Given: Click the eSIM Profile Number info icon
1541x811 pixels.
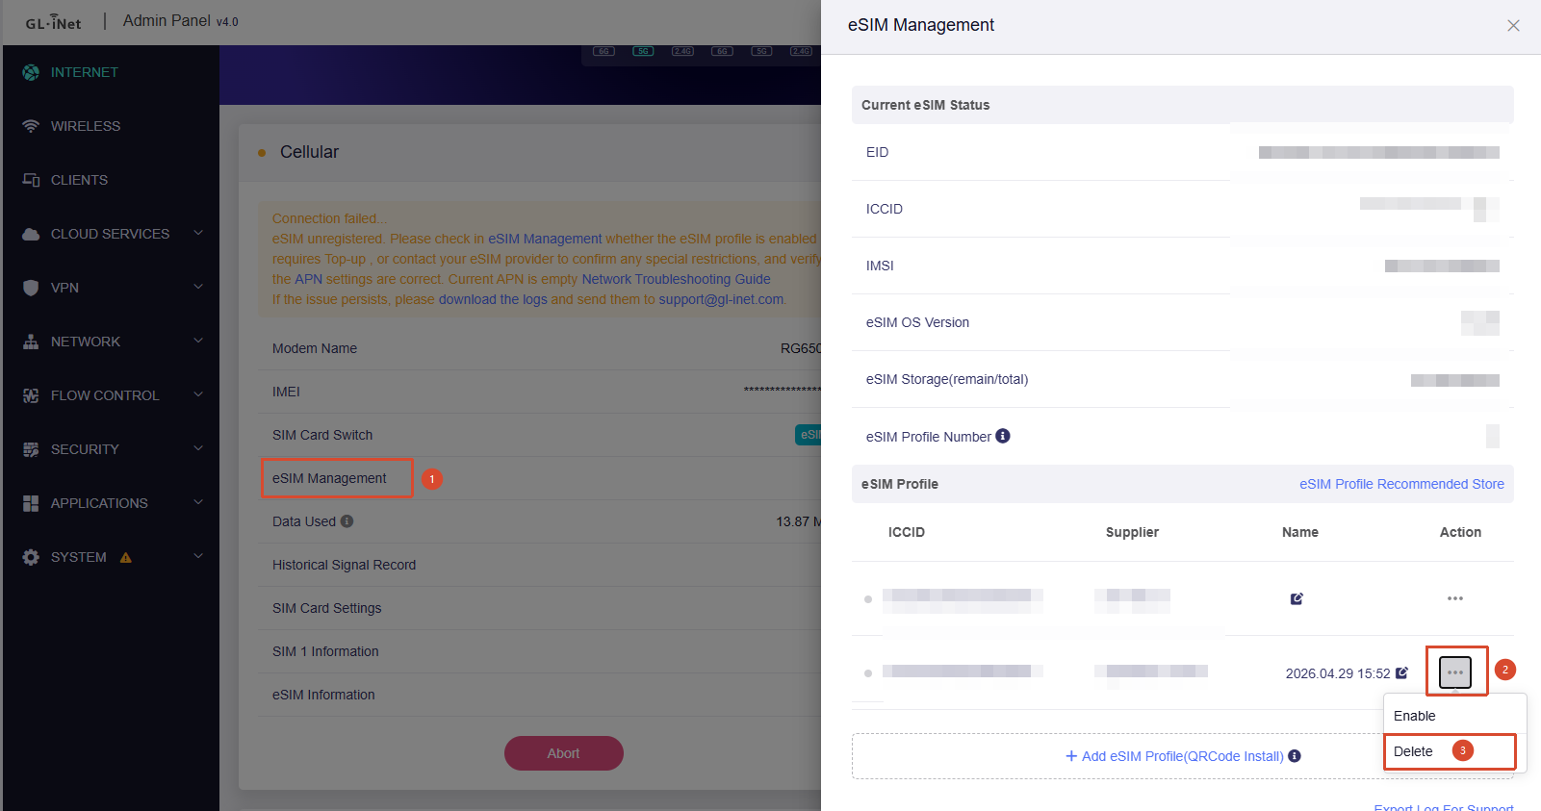Looking at the screenshot, I should click(x=1003, y=436).
